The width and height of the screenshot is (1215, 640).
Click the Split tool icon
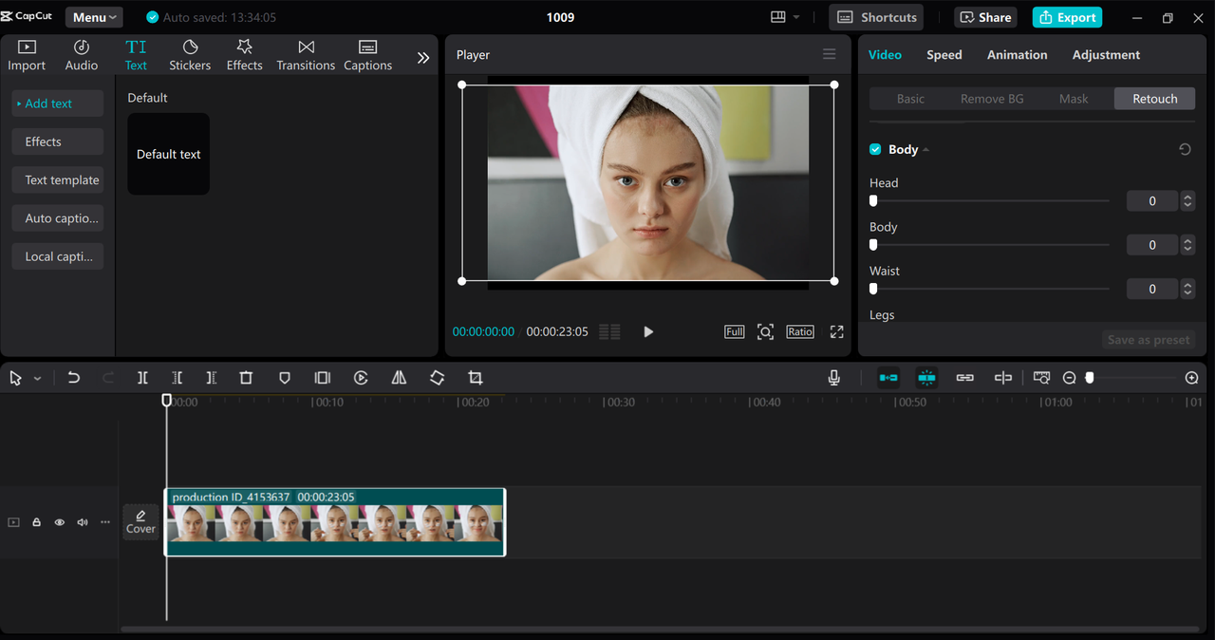[142, 378]
